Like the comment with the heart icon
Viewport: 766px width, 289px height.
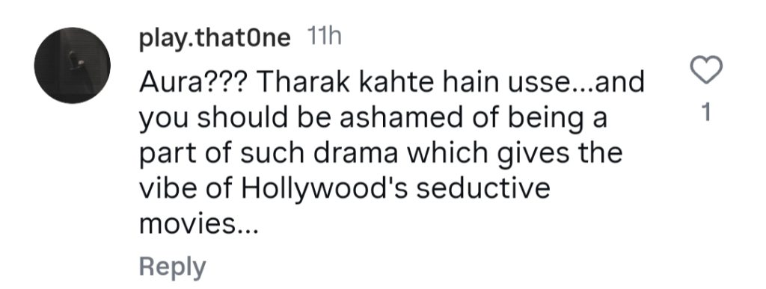click(706, 70)
